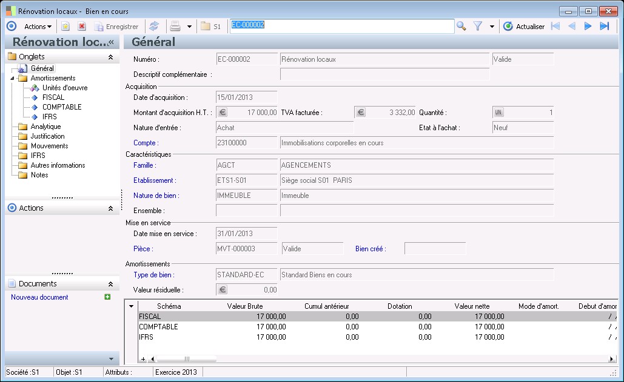Click the magnifier search icon
This screenshot has height=382, width=624.
coord(461,27)
